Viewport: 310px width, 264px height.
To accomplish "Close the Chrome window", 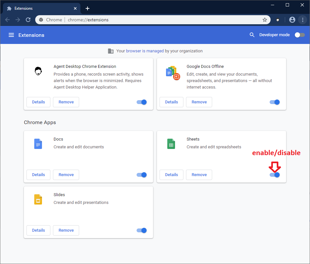I will coord(302,5).
